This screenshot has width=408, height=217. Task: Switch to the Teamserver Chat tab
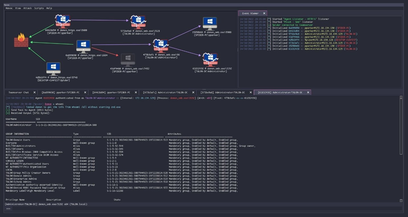[x=19, y=93]
